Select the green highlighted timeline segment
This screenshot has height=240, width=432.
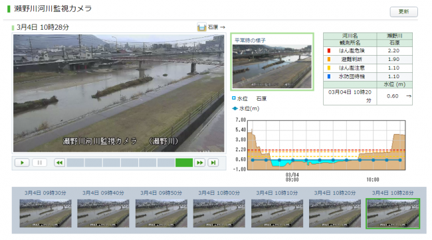point(184,162)
